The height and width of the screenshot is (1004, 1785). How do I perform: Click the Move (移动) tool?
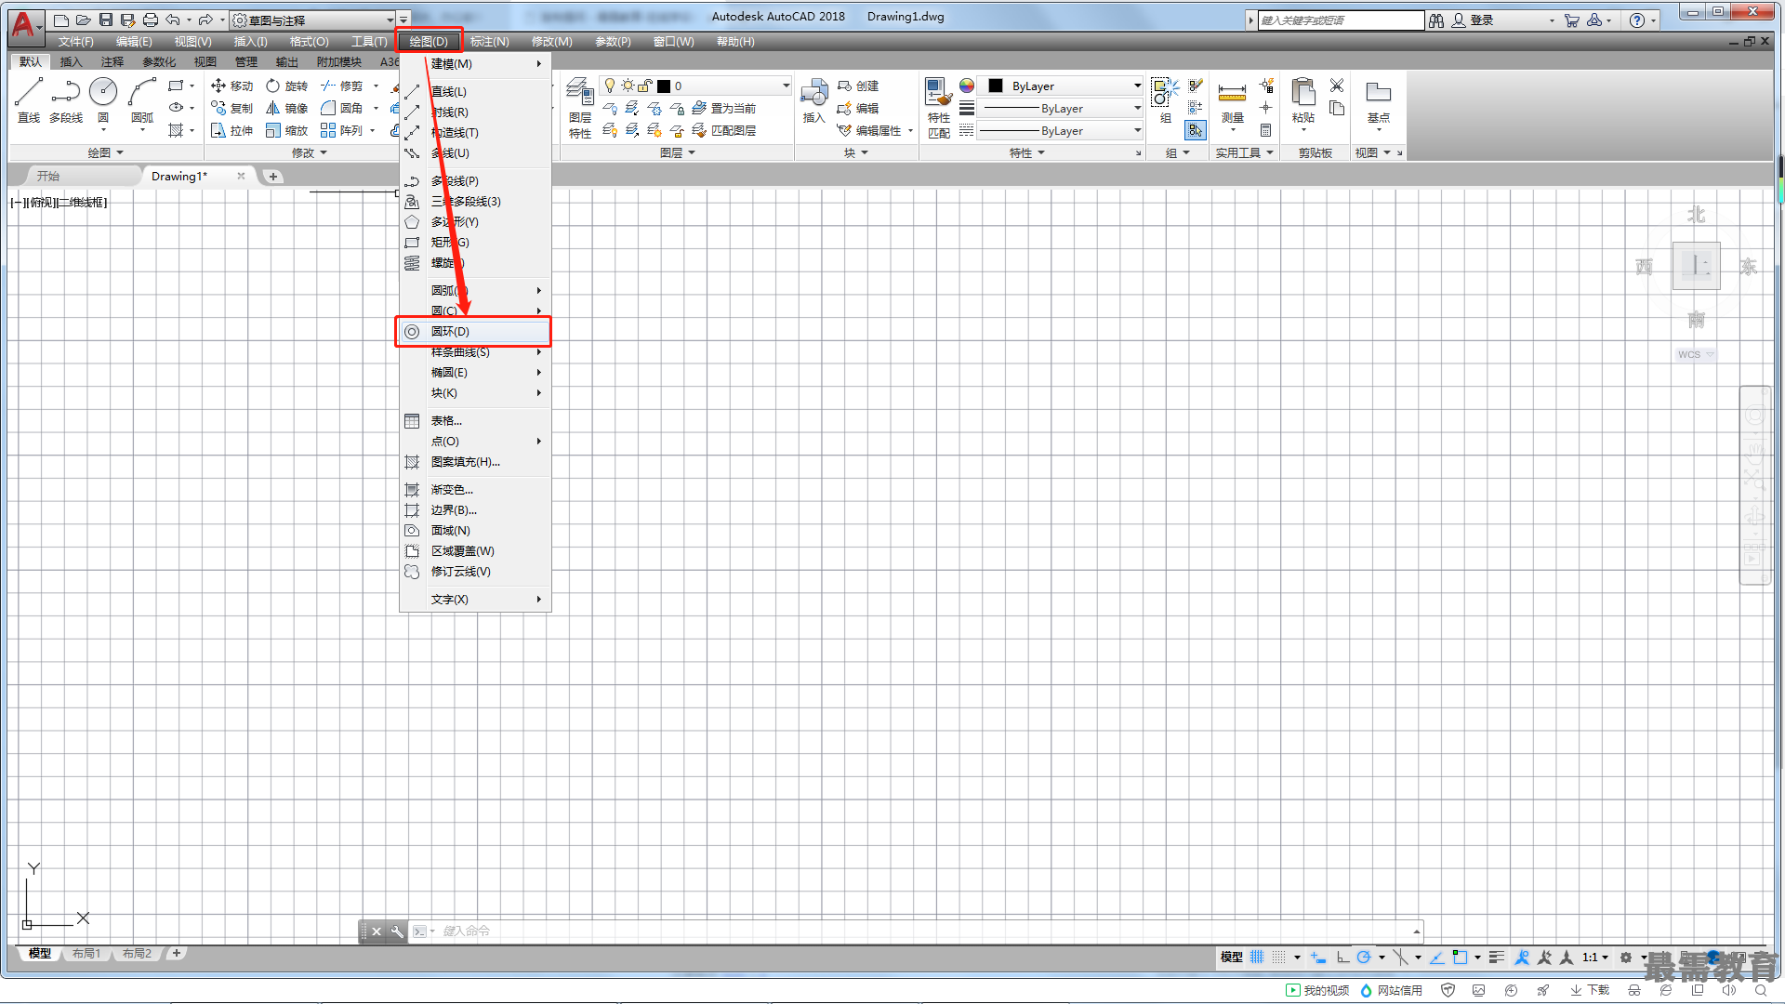tap(231, 86)
